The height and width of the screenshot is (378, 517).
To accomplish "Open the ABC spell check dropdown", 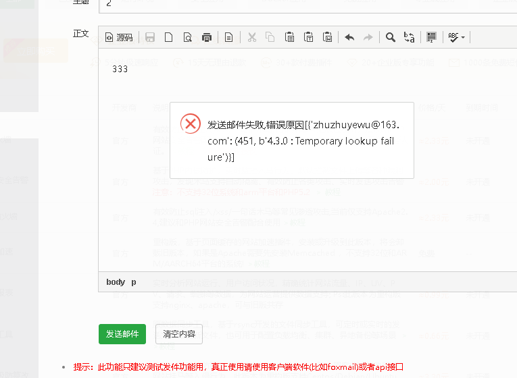I will [456, 38].
